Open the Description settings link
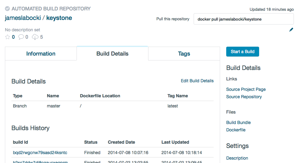 (x=237, y=158)
